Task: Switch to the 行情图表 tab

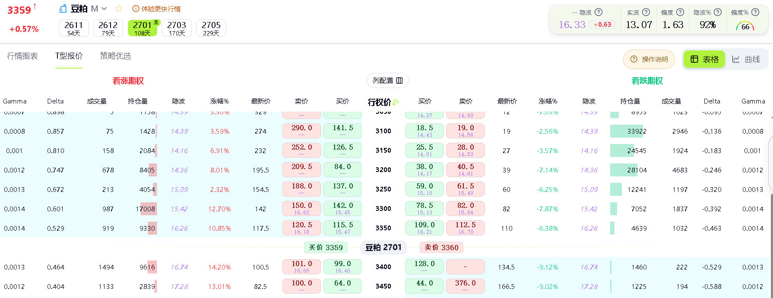Action: point(22,56)
